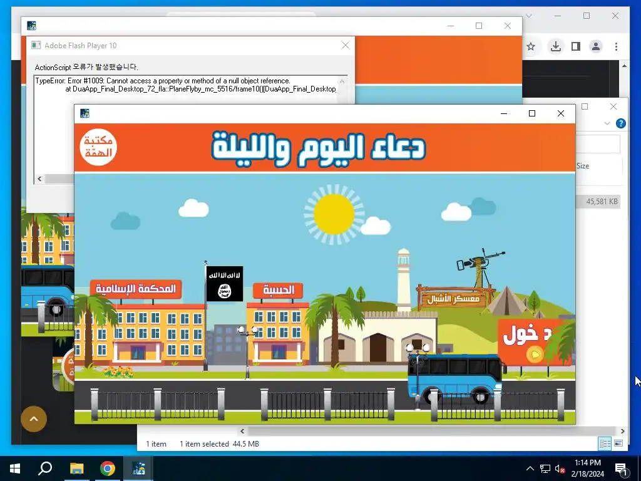Open Chrome downloads icon
This screenshot has height=481, width=641.
555,46
